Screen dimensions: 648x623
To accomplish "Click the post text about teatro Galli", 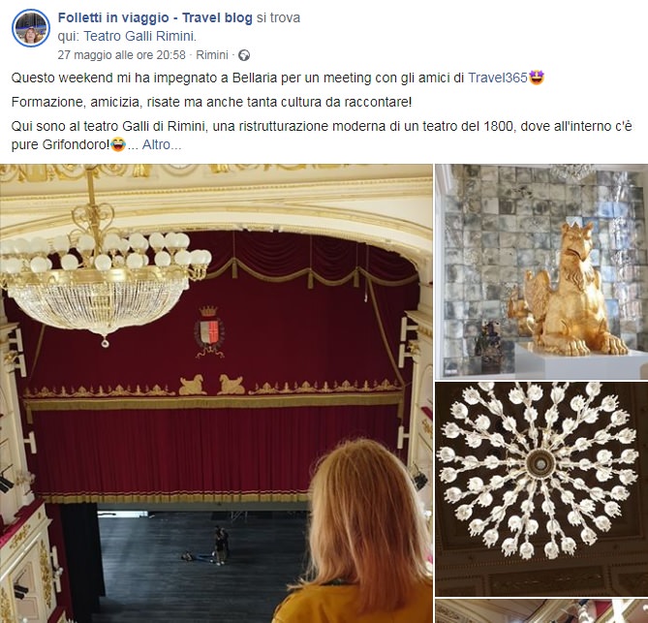I will tap(322, 136).
